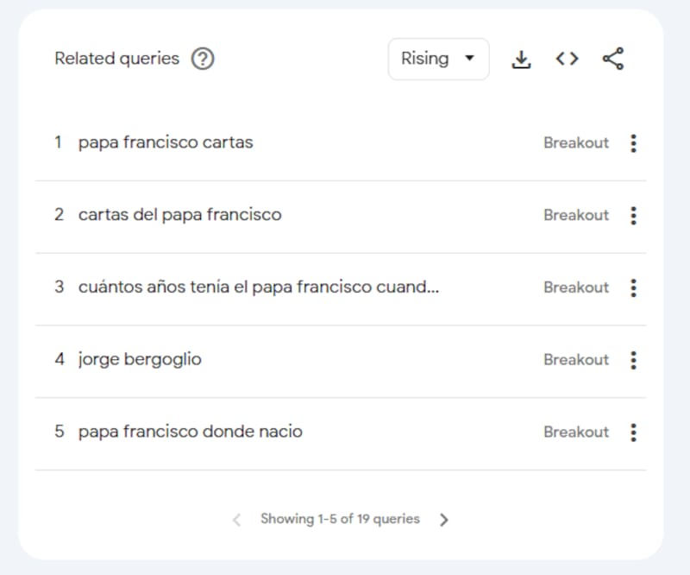Open options menu for "cartas del papa francisco"
Image resolution: width=690 pixels, height=575 pixels.
click(633, 216)
